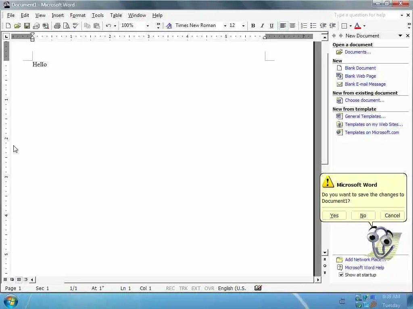
Task: Toggle underline formatting
Action: click(271, 25)
